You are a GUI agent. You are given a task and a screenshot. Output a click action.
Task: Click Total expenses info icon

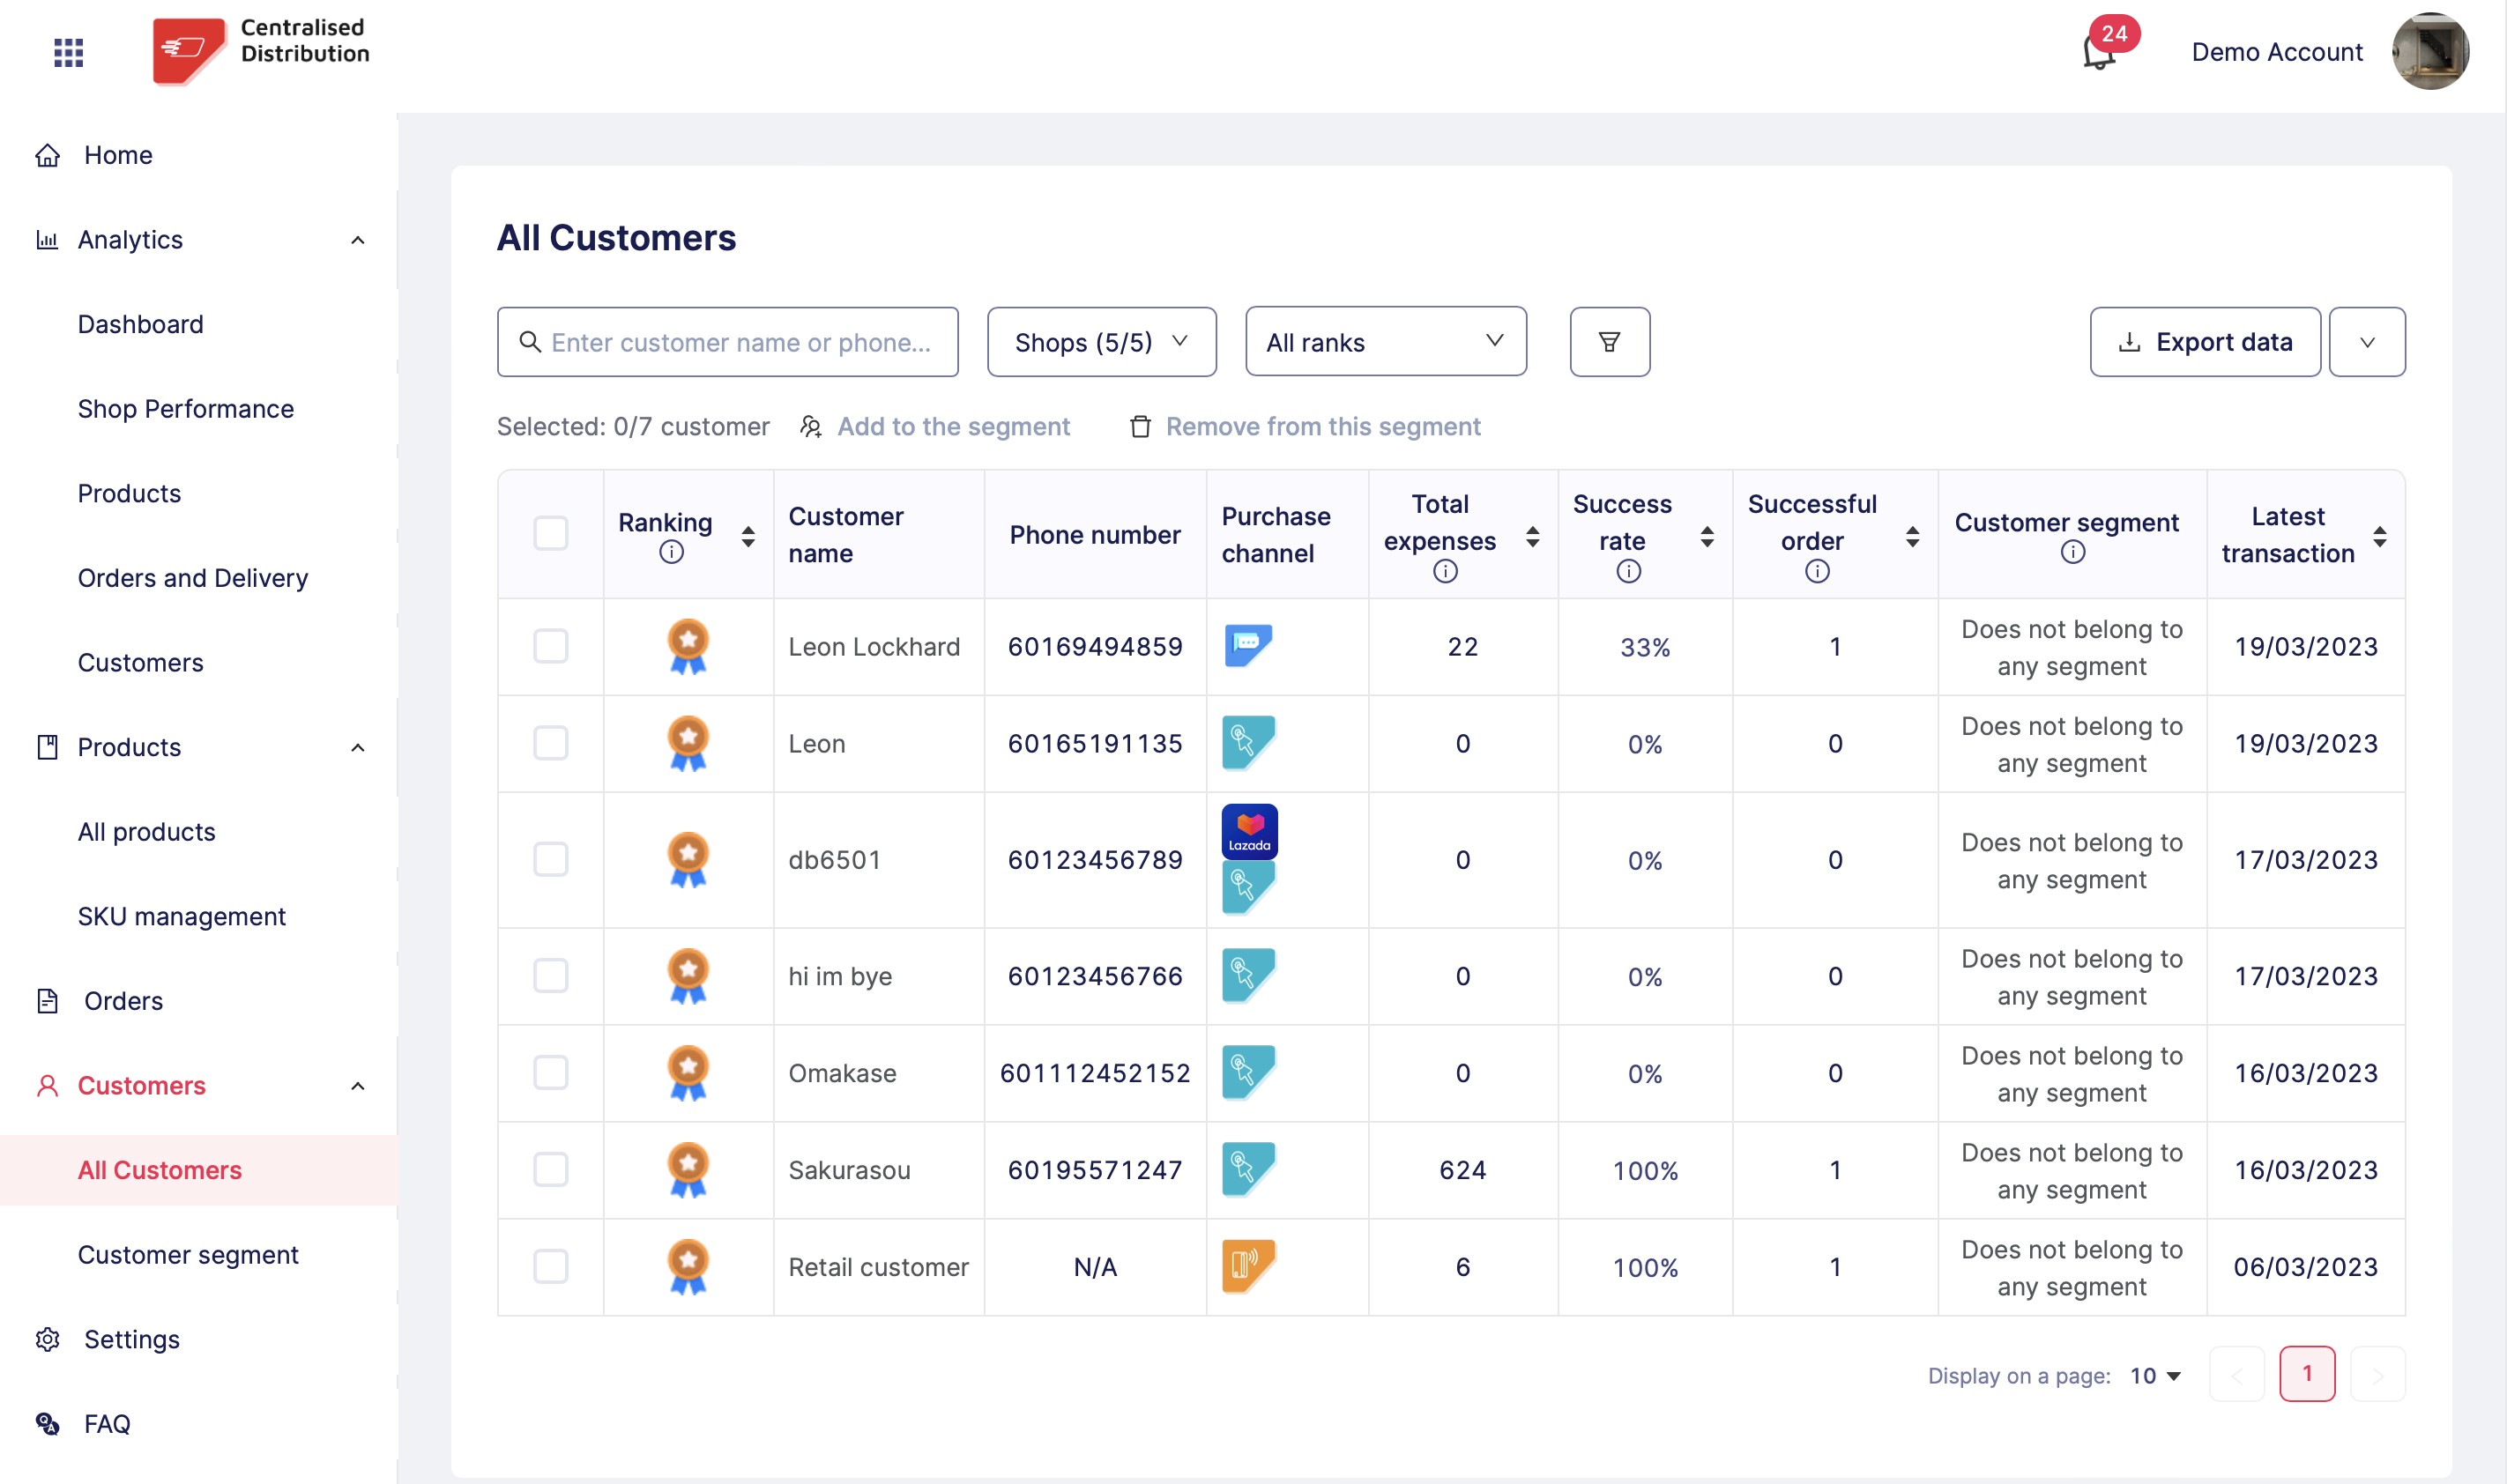[x=1444, y=571]
